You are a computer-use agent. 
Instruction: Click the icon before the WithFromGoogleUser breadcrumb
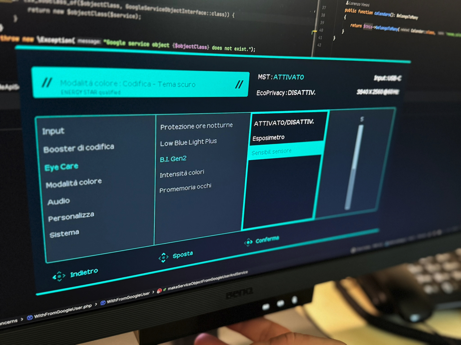[103, 303]
